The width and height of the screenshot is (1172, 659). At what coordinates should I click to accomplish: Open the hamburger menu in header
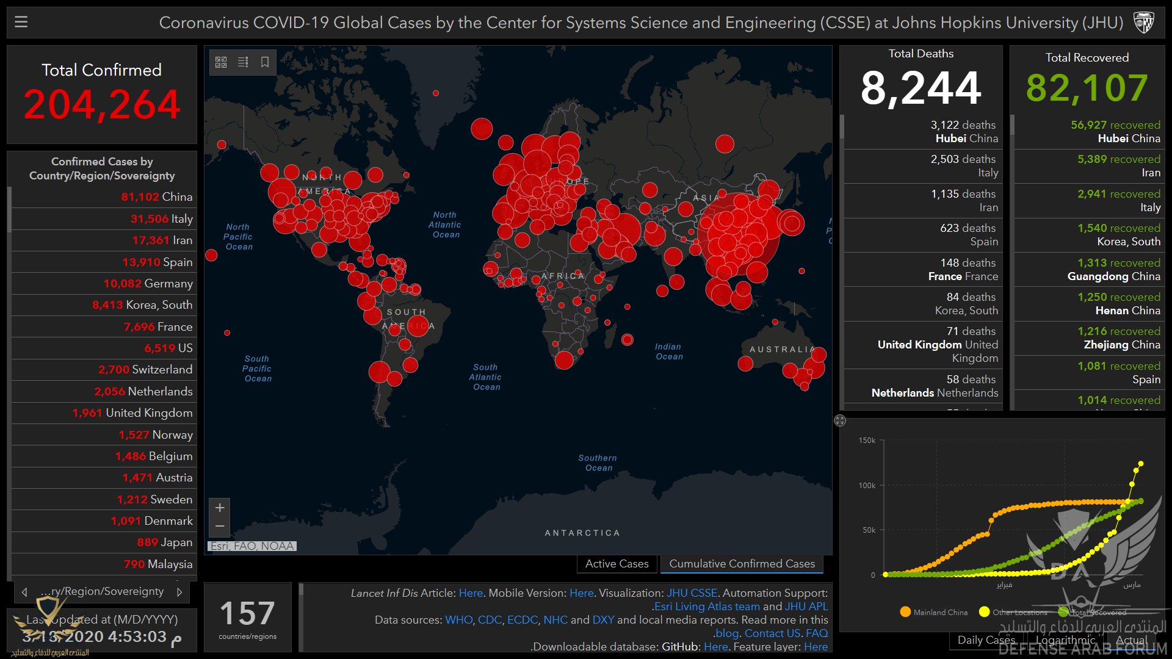click(x=21, y=23)
